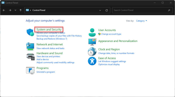Open View network status and tasks
Screen dimensions: 175x97
[50, 48]
